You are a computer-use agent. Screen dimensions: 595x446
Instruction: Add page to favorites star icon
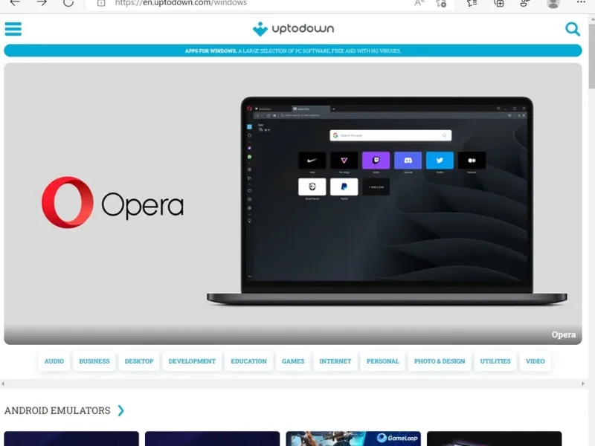point(441,3)
